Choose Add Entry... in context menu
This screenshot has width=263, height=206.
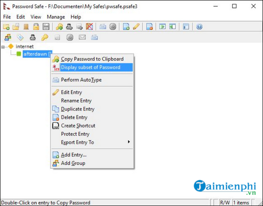click(x=92, y=155)
